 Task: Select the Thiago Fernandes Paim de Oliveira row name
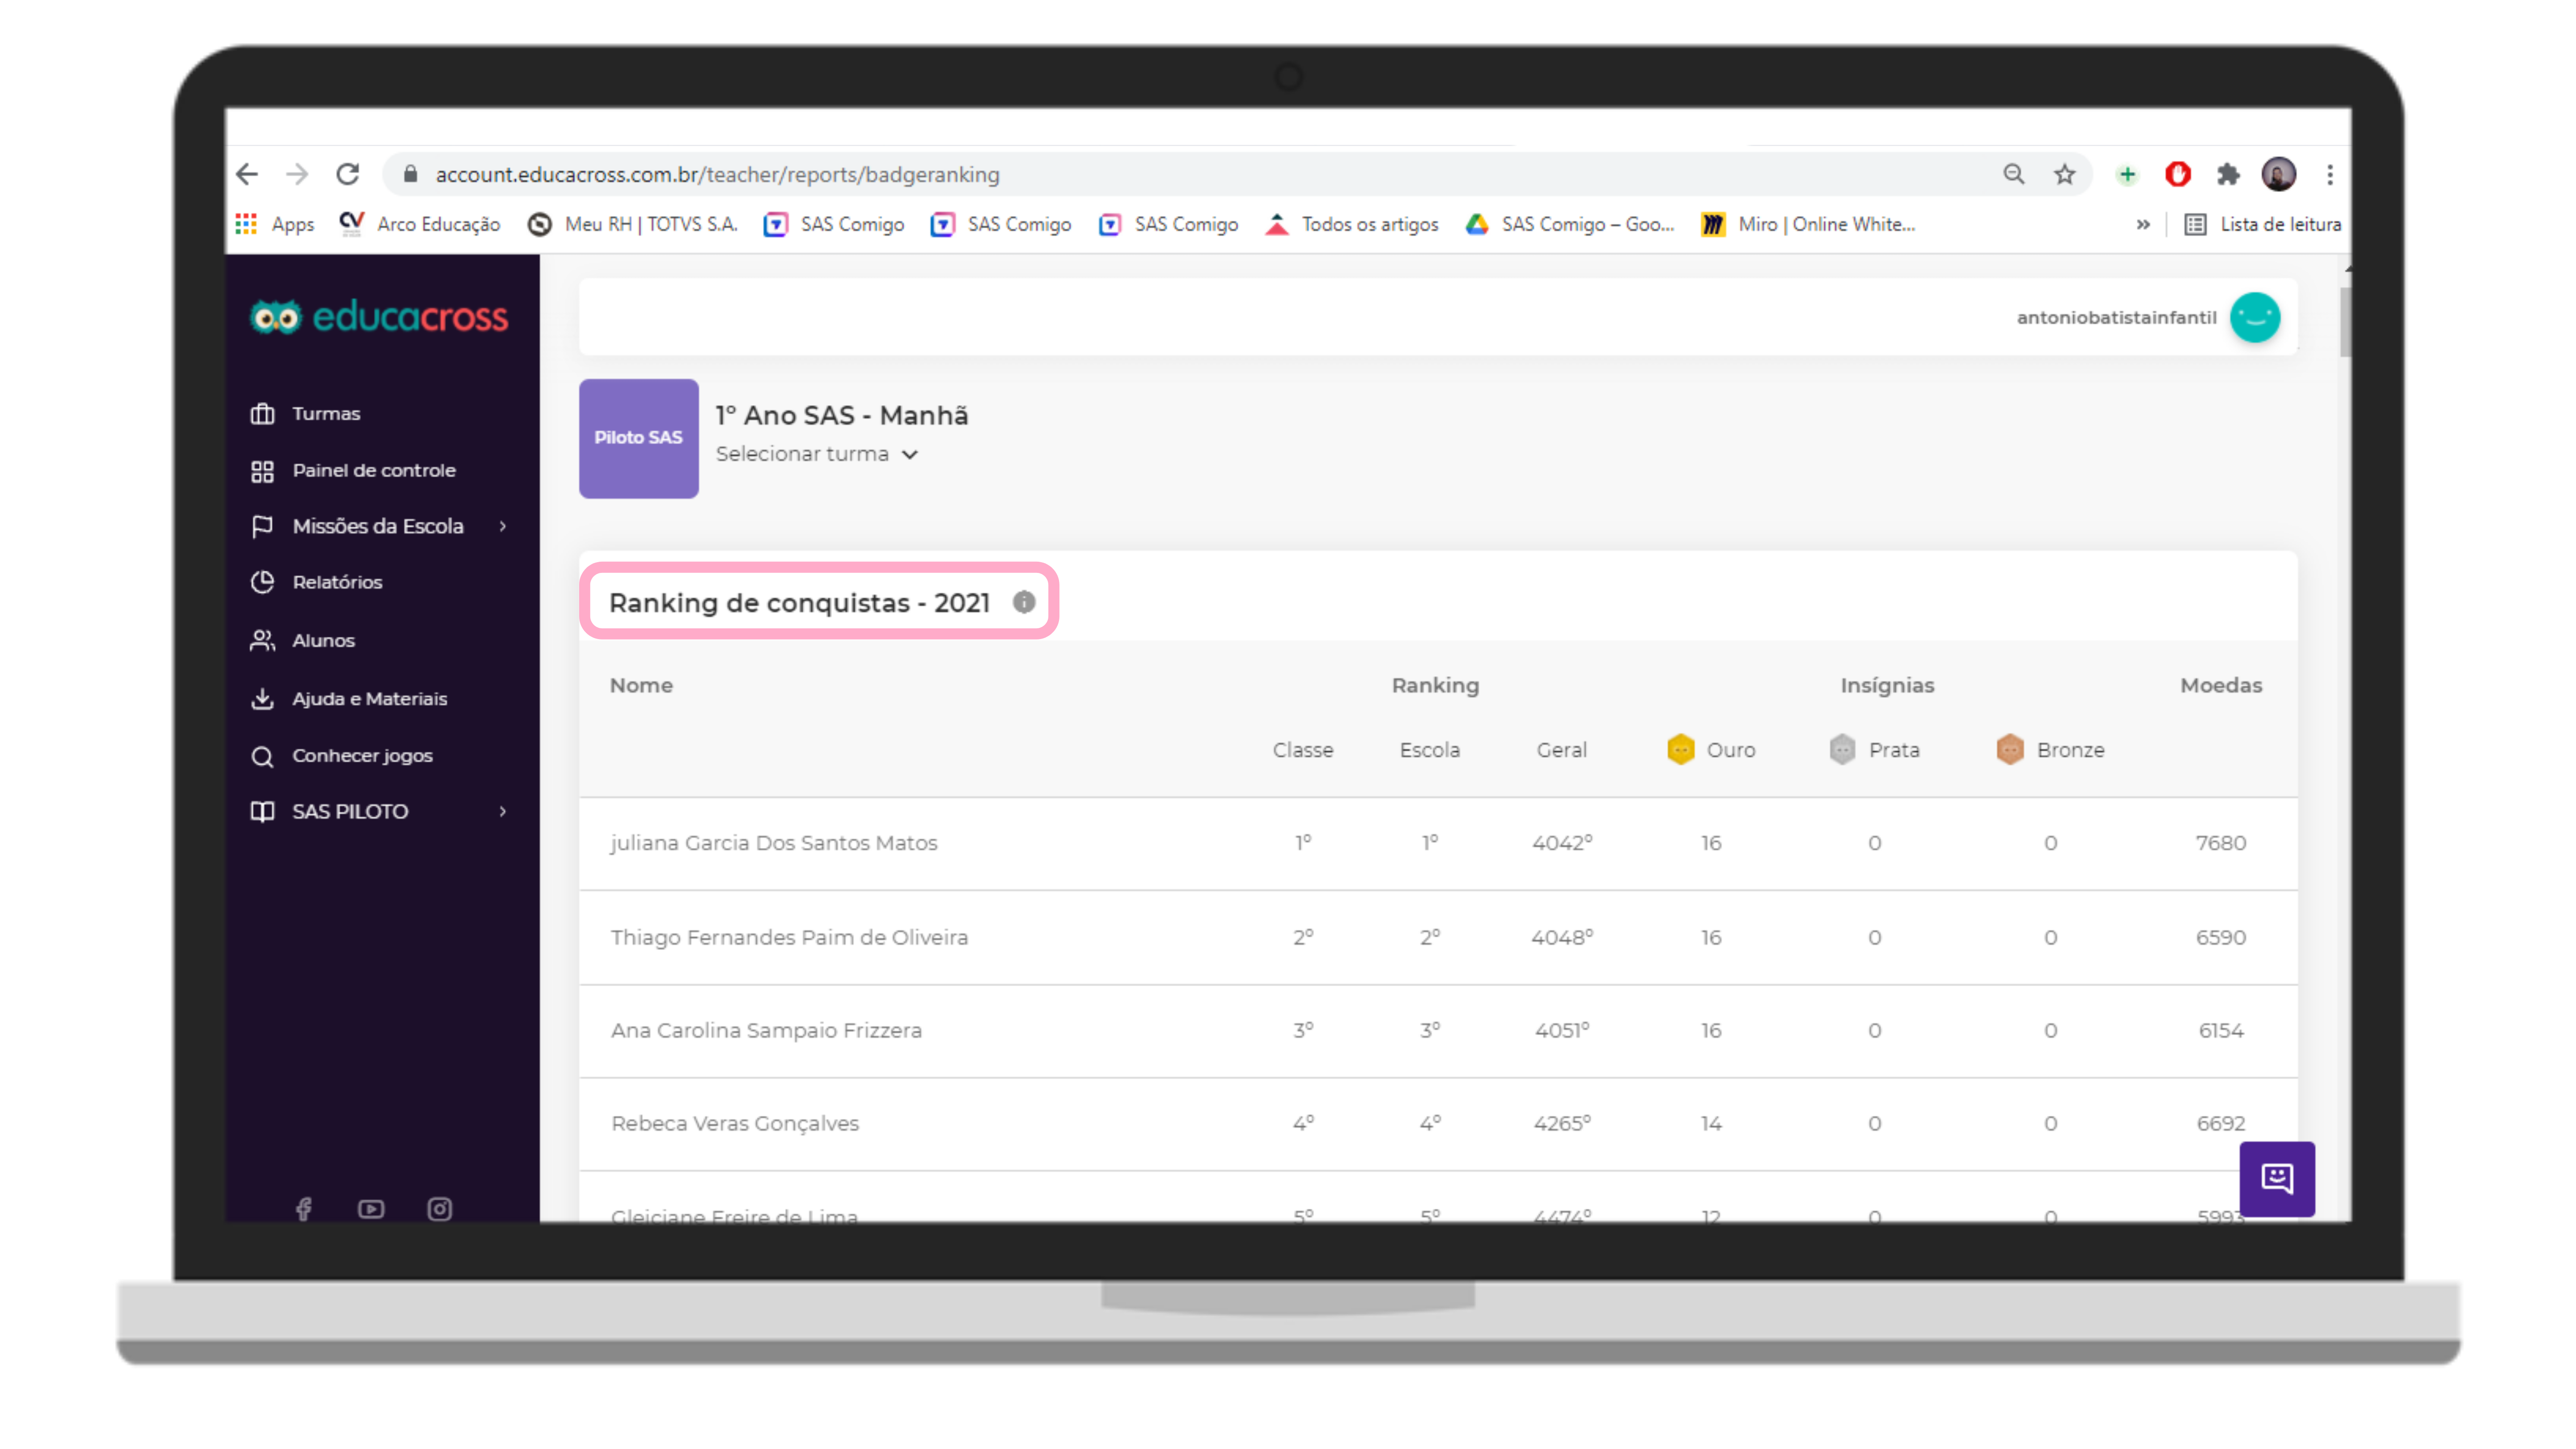click(789, 937)
